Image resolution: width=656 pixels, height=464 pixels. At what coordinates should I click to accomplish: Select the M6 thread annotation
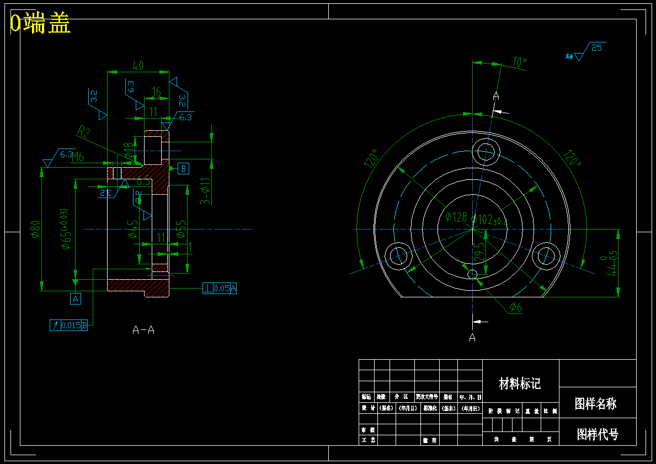[x=77, y=157]
